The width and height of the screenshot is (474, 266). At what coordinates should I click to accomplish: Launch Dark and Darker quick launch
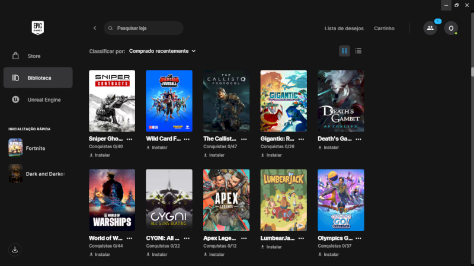tap(15, 174)
